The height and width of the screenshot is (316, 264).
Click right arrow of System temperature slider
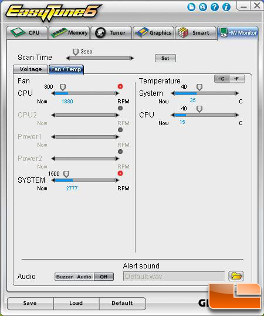(237, 93)
